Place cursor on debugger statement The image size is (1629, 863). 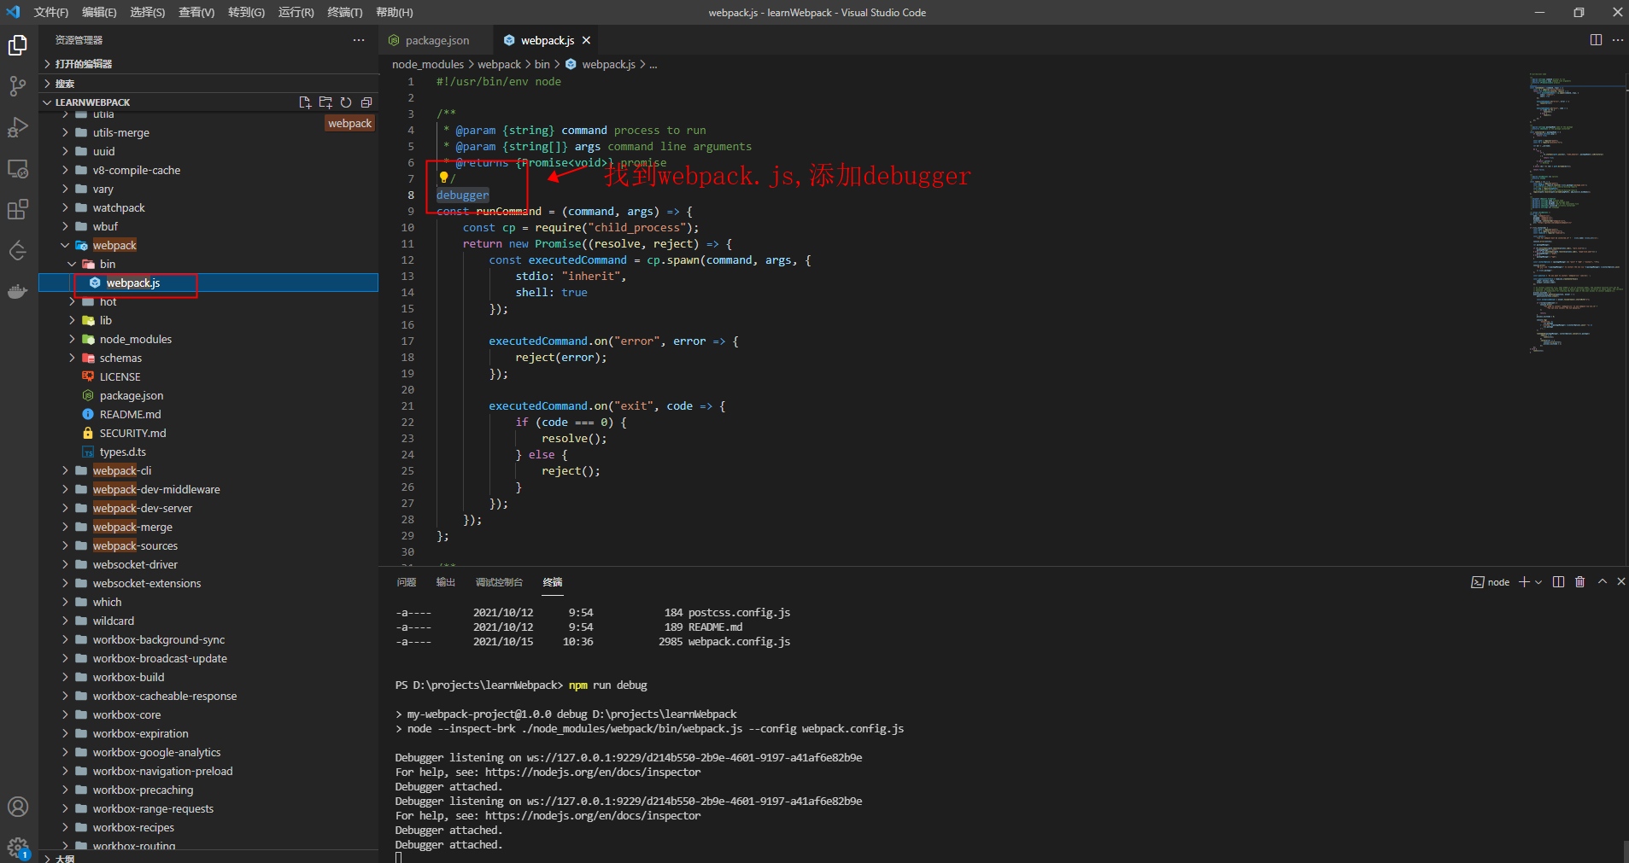coord(463,195)
